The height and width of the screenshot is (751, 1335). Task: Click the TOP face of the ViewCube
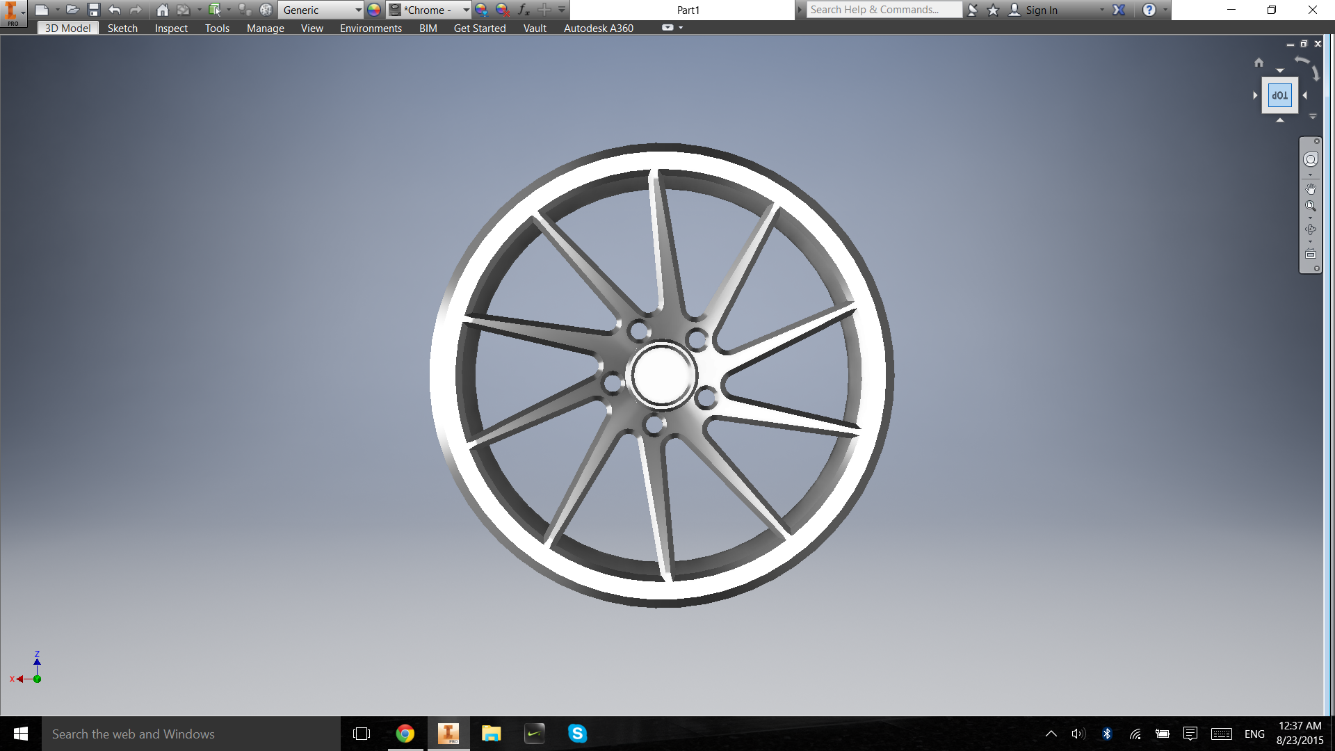coord(1279,95)
